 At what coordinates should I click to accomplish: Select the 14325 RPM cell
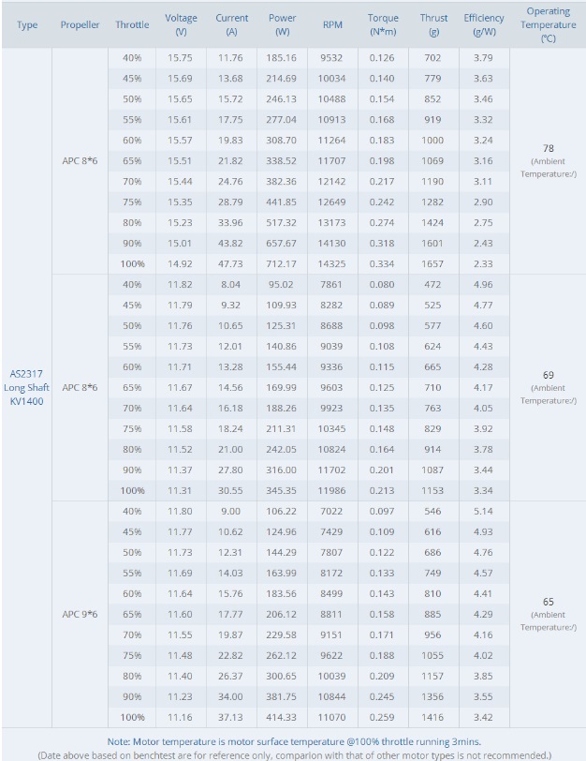click(332, 264)
